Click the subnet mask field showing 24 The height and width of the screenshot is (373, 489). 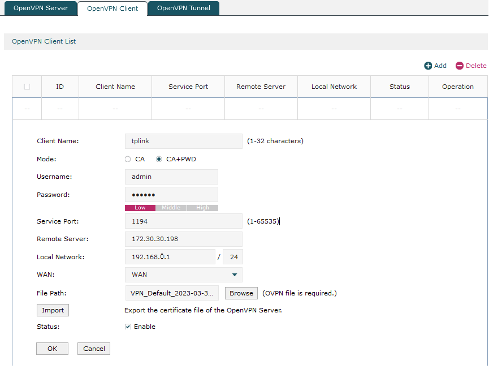tap(233, 257)
